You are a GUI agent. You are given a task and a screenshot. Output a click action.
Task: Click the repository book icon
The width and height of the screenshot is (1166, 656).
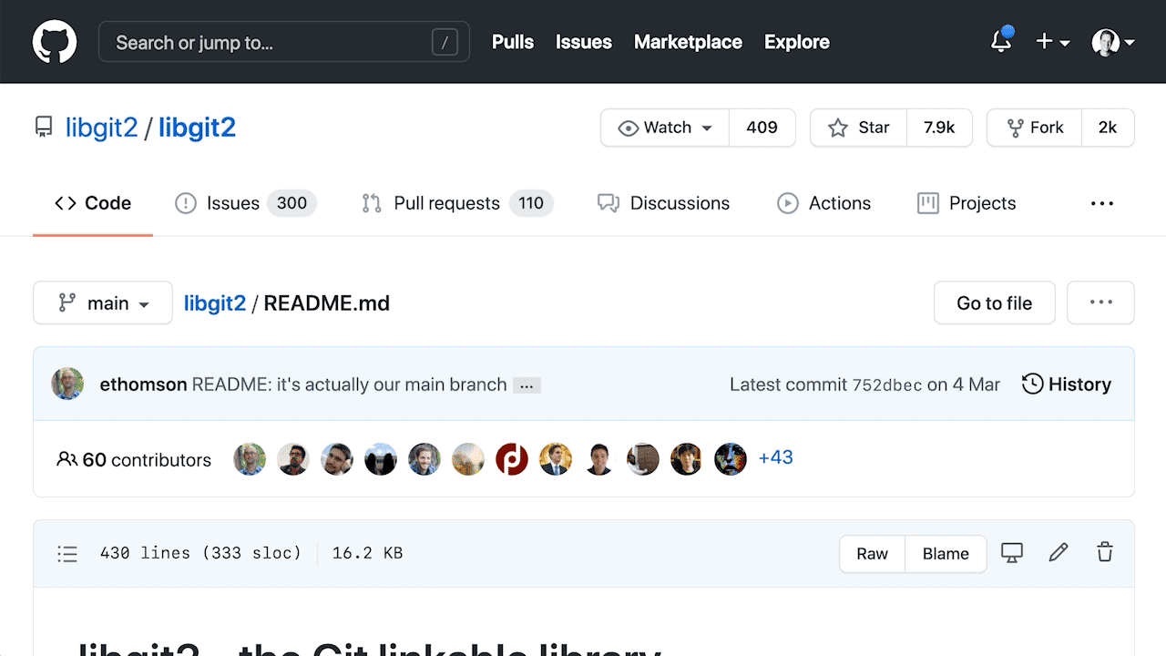pos(44,128)
